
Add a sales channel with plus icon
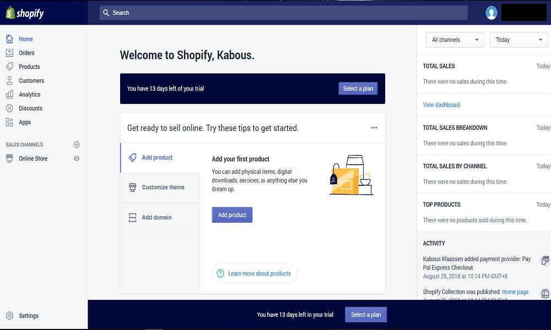point(77,145)
